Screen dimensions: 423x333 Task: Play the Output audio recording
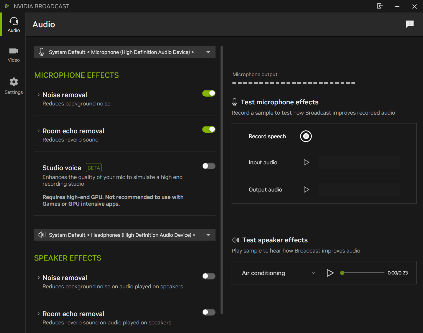(x=306, y=190)
